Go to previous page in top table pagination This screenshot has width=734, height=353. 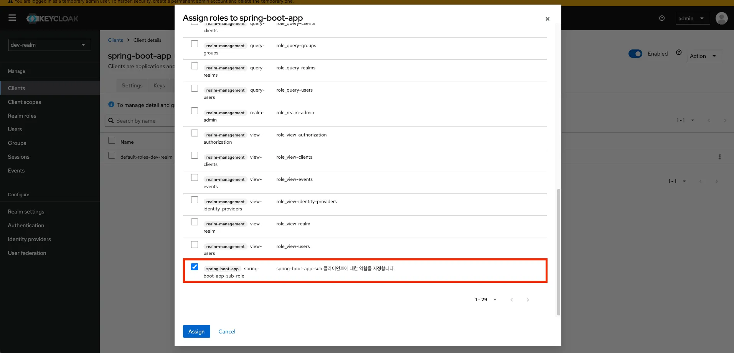[709, 120]
